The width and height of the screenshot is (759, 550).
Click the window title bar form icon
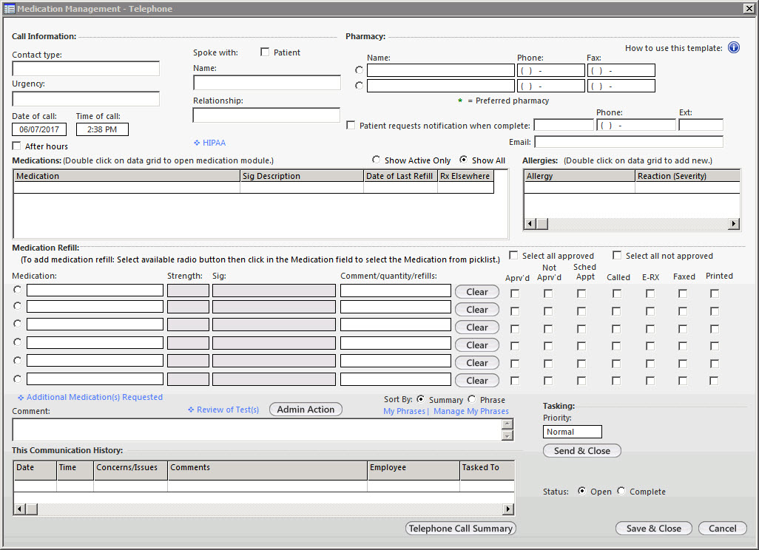coord(9,9)
